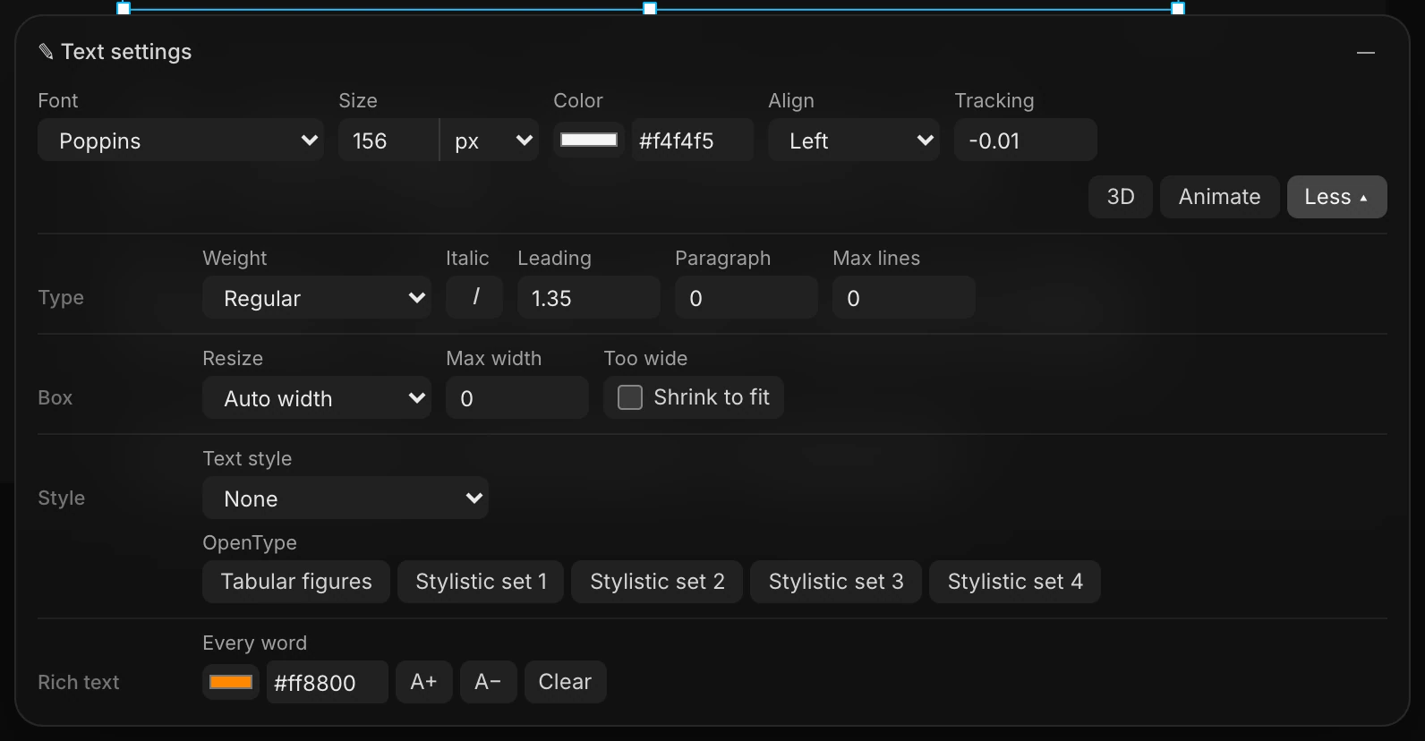Toggle Stylistic set 3
Viewport: 1425px width, 741px height.
(836, 582)
